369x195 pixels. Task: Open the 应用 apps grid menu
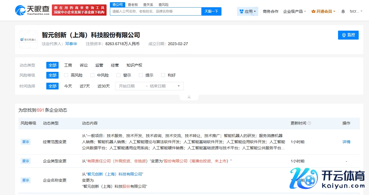[248, 11]
